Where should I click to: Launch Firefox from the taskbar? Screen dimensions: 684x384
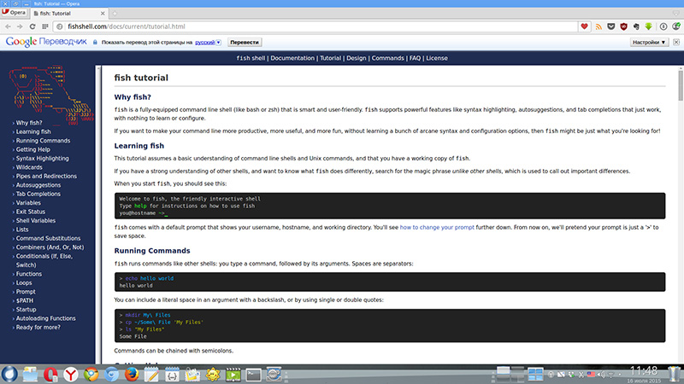[132, 375]
